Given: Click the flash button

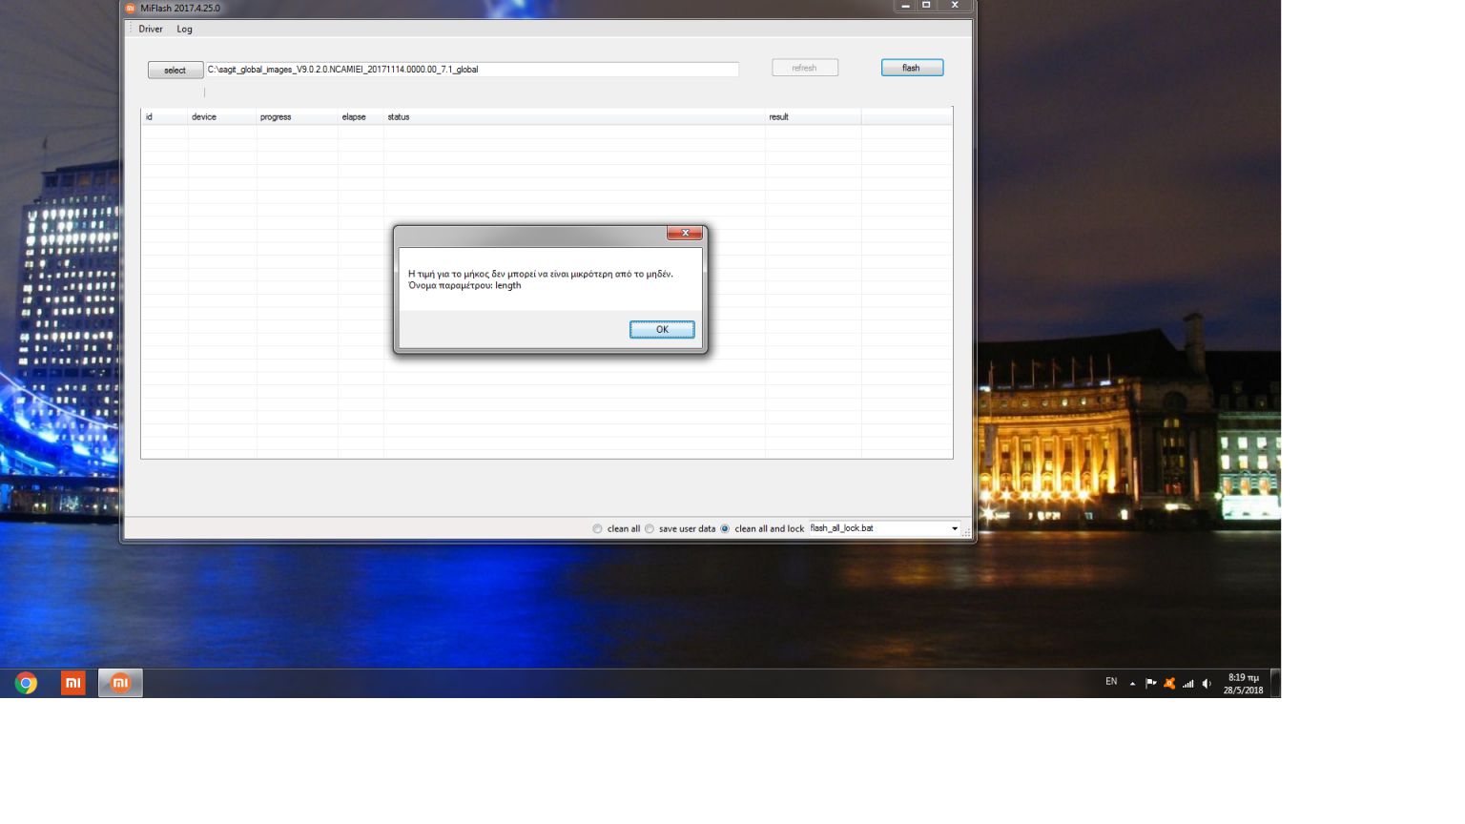Looking at the screenshot, I should pyautogui.click(x=912, y=68).
